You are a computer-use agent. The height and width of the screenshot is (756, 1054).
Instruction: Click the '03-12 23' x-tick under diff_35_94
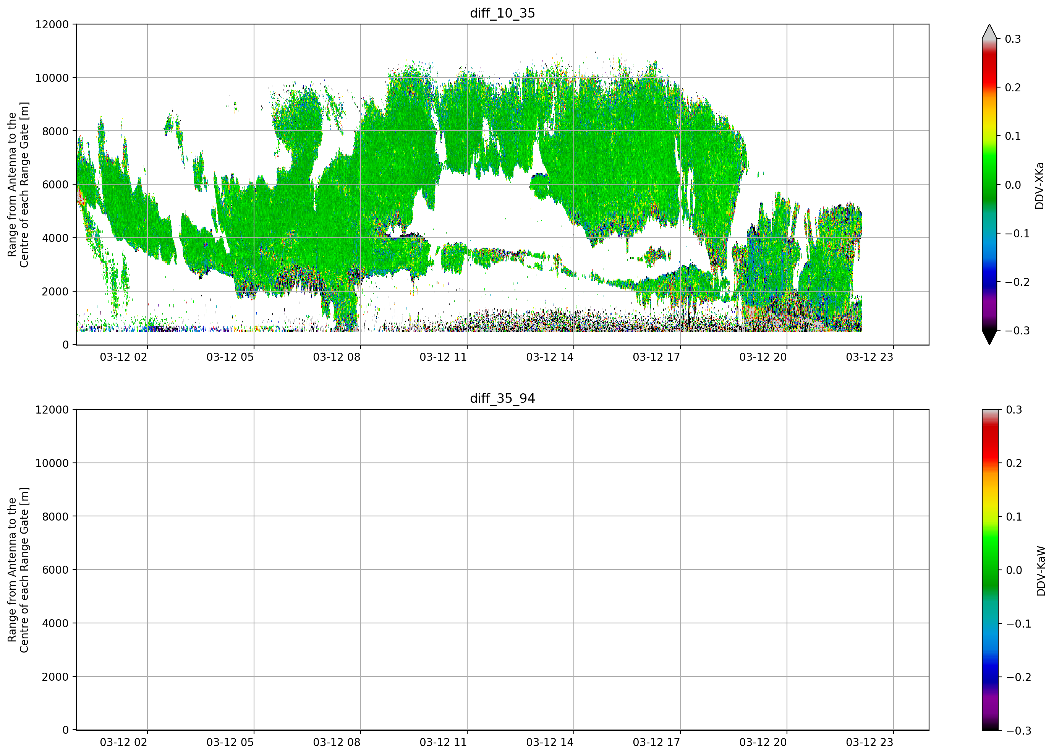click(x=869, y=743)
